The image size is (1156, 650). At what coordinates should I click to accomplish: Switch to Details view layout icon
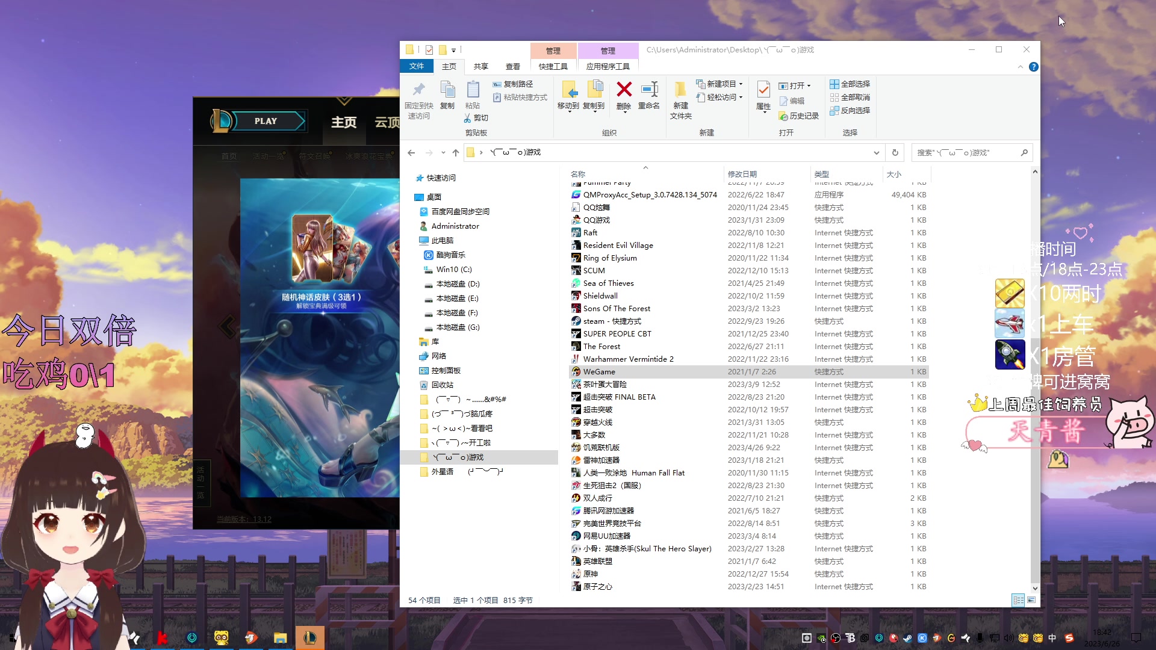coord(1018,600)
